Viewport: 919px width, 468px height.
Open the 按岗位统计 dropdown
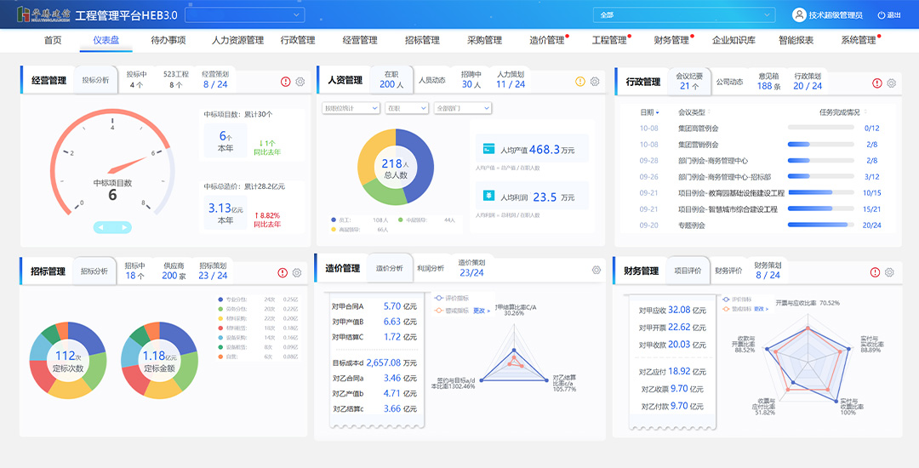pos(351,108)
